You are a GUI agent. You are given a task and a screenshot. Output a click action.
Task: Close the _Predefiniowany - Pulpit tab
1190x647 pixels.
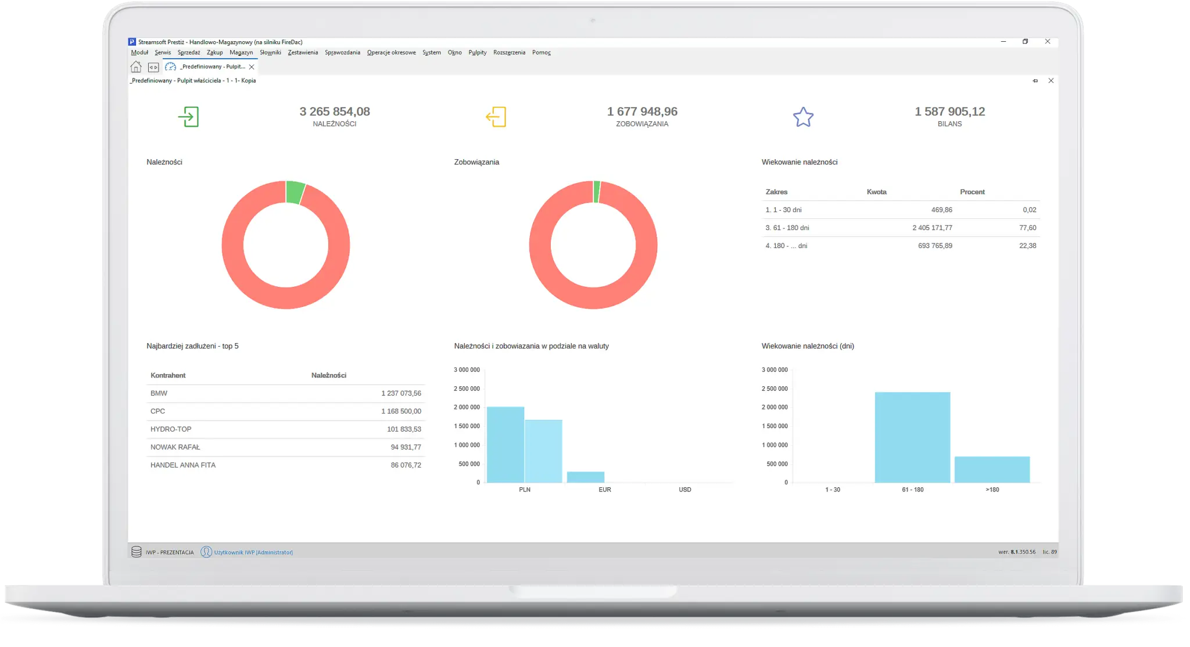point(252,67)
